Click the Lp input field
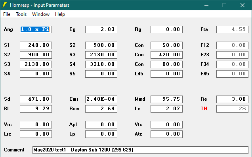This screenshot has height=157, width=252. point(101,134)
